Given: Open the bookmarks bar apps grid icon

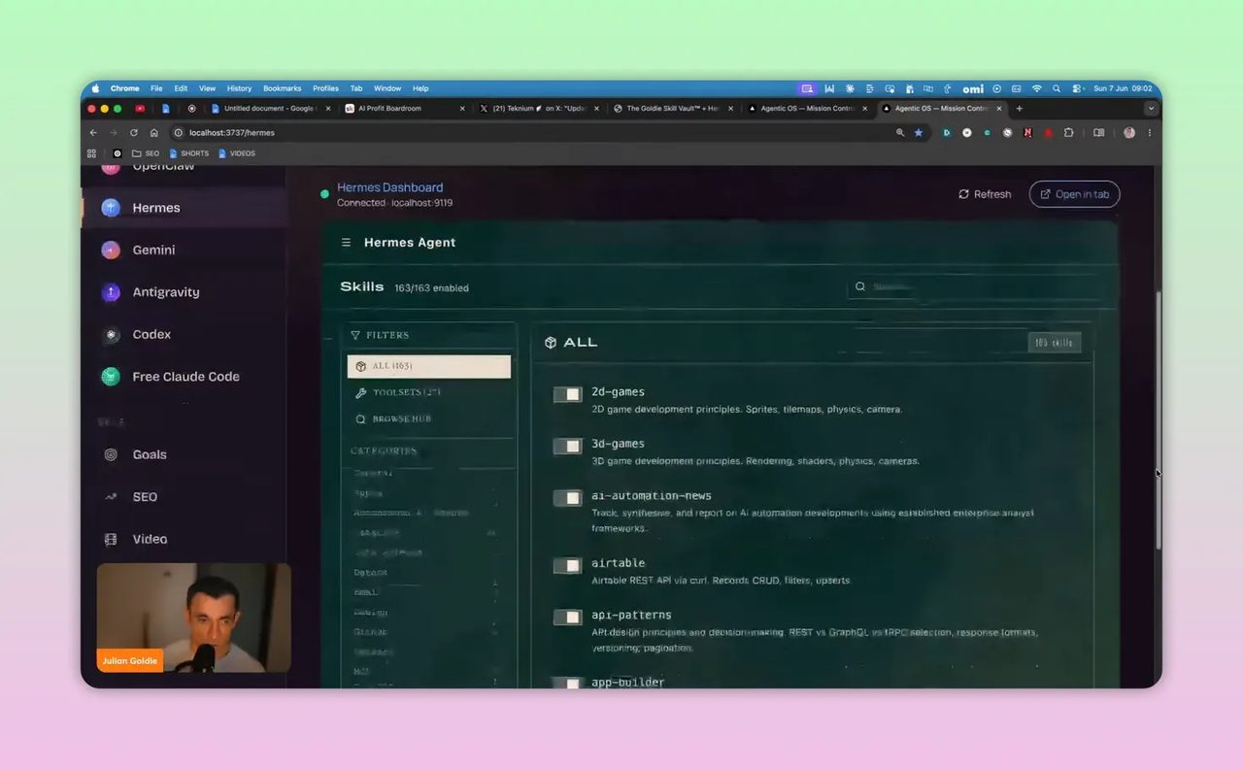Looking at the screenshot, I should [x=92, y=153].
